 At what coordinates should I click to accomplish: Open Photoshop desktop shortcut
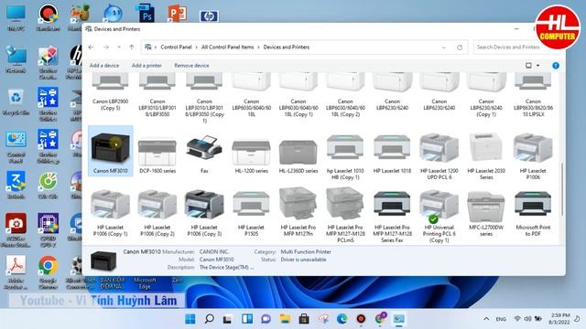click(146, 14)
